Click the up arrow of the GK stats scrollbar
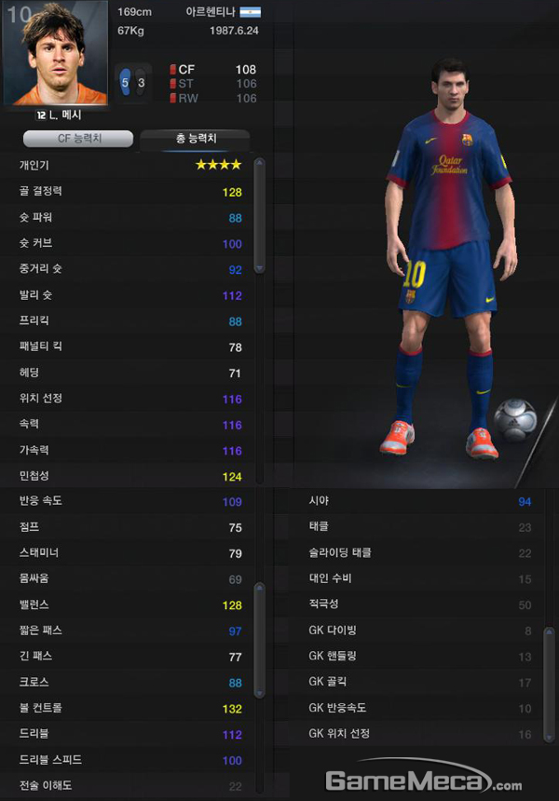Image resolution: width=559 pixels, height=801 pixels. (x=550, y=631)
